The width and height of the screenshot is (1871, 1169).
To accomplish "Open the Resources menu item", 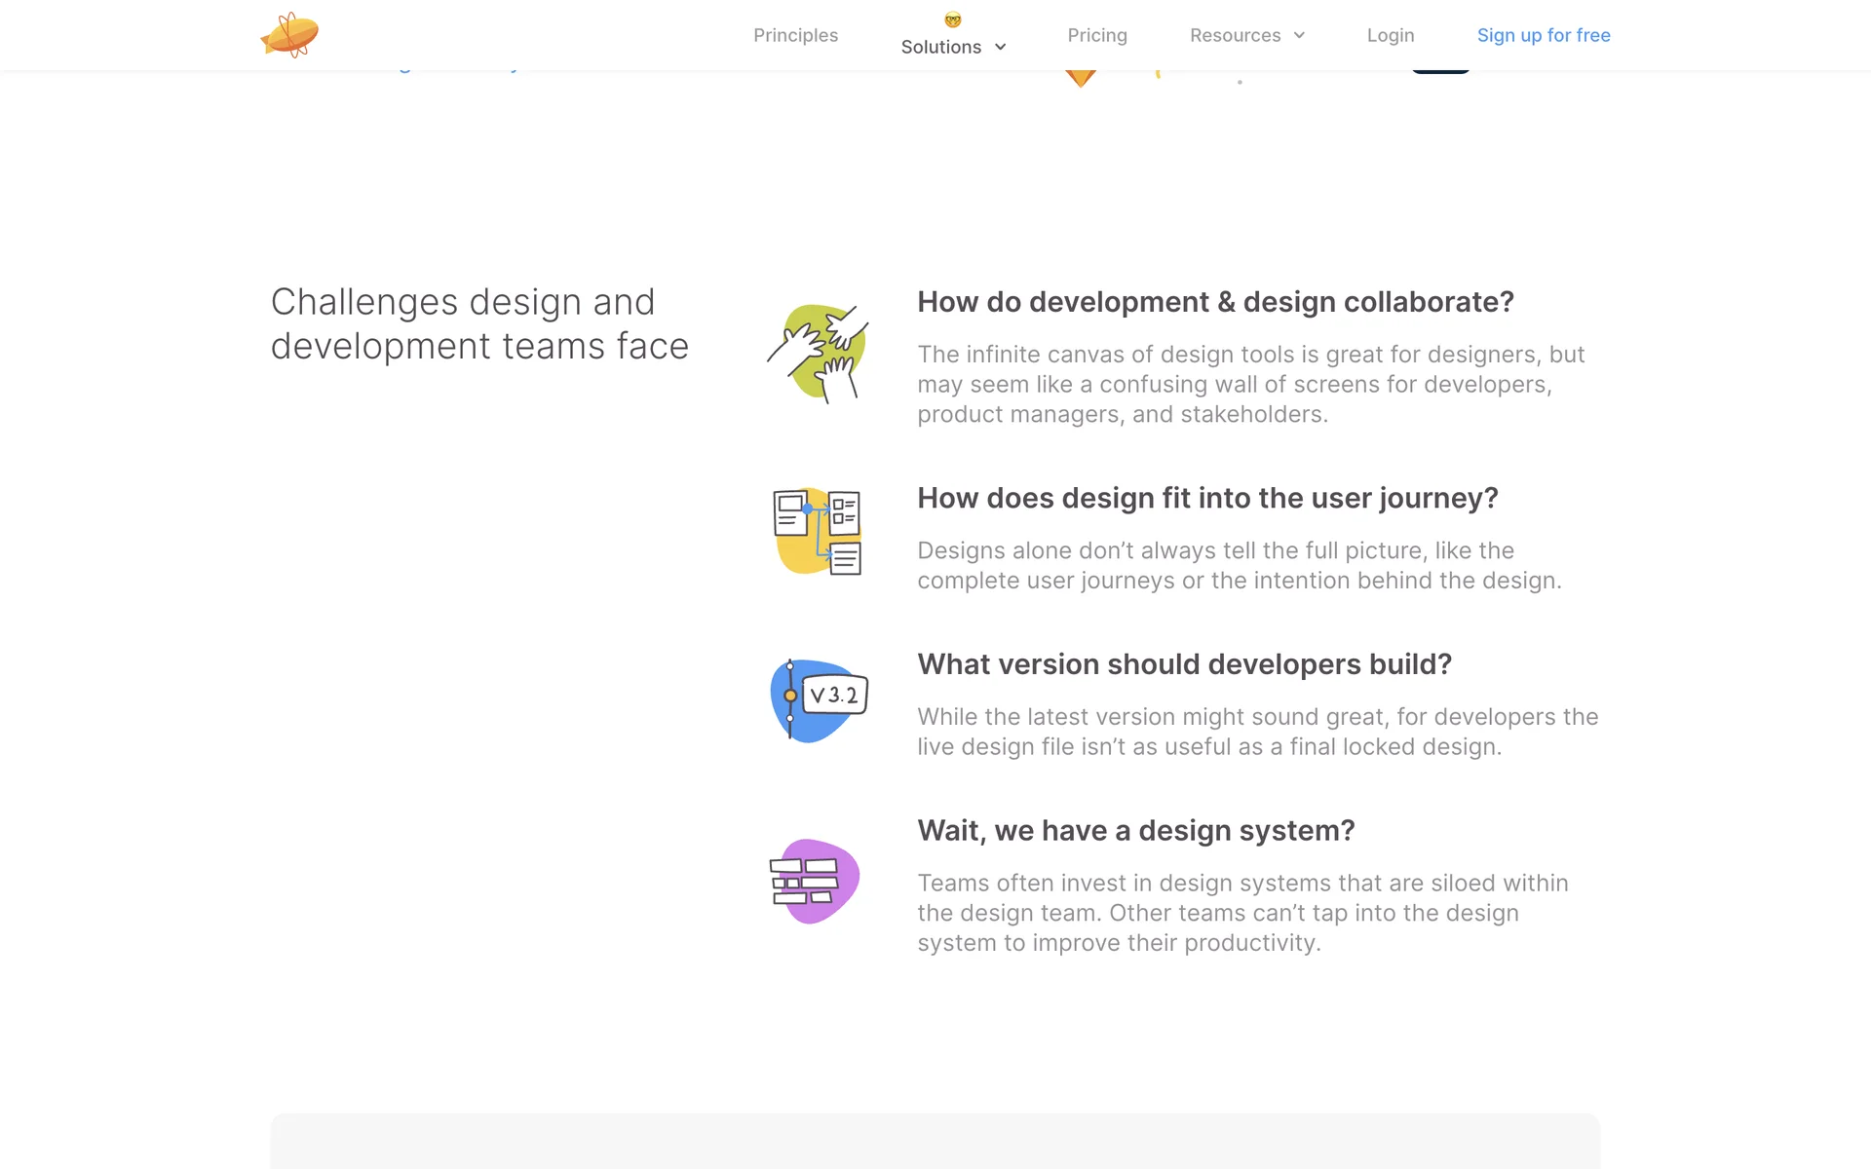I will tap(1235, 35).
